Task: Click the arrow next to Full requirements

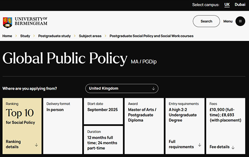Action: [x=200, y=145]
